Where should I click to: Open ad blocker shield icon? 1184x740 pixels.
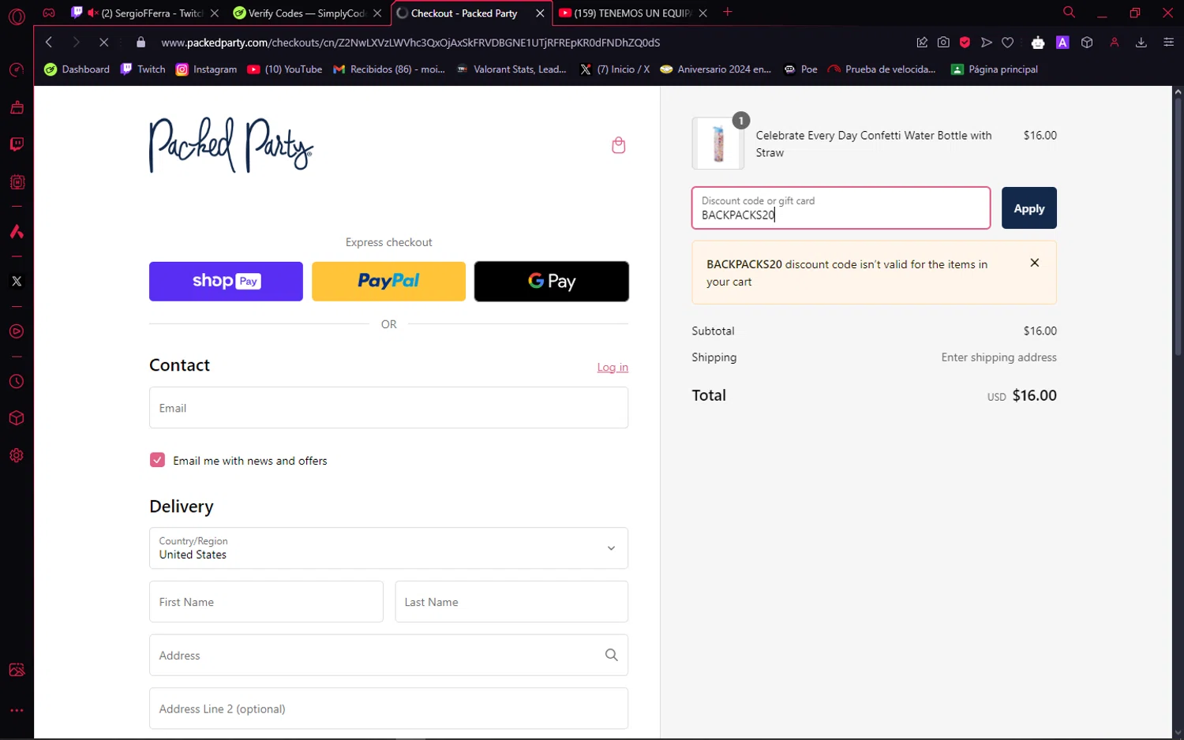coord(965,43)
